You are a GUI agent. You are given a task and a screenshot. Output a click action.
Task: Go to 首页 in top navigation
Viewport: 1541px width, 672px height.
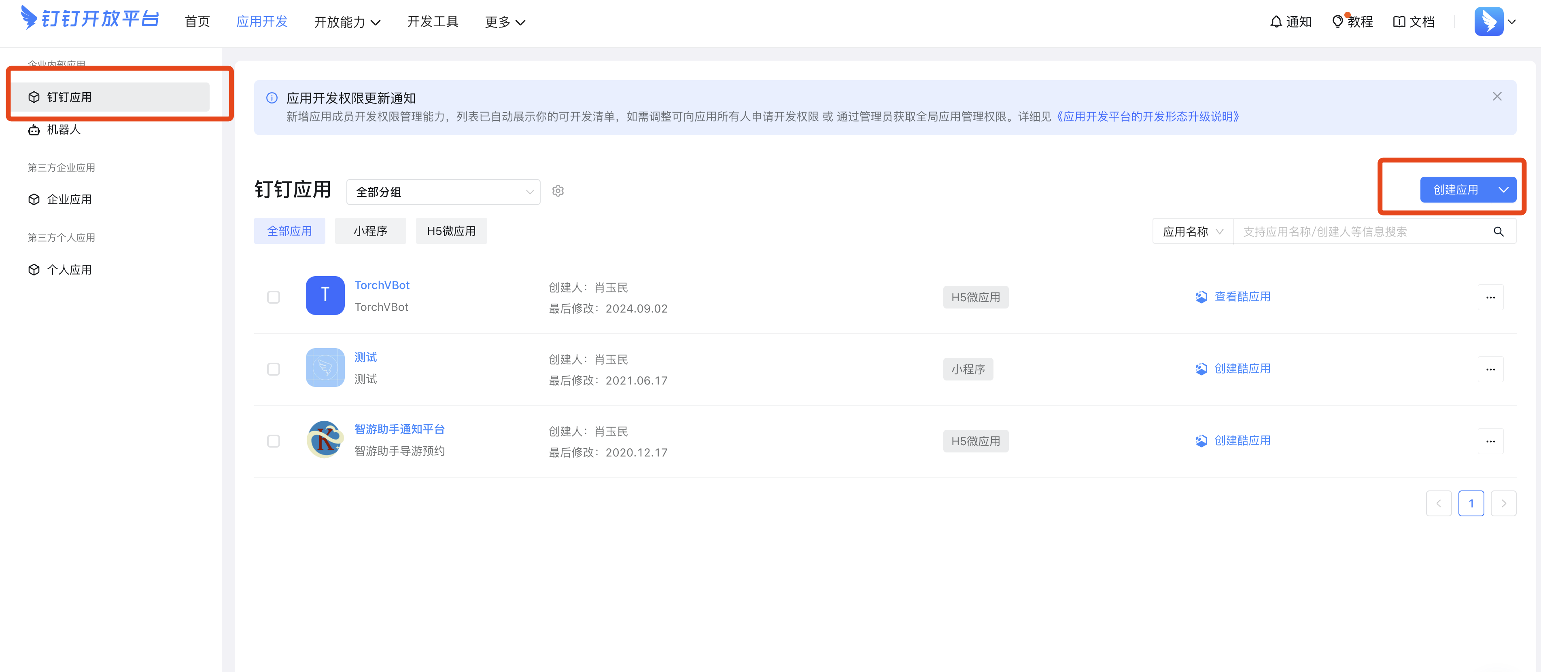point(197,22)
